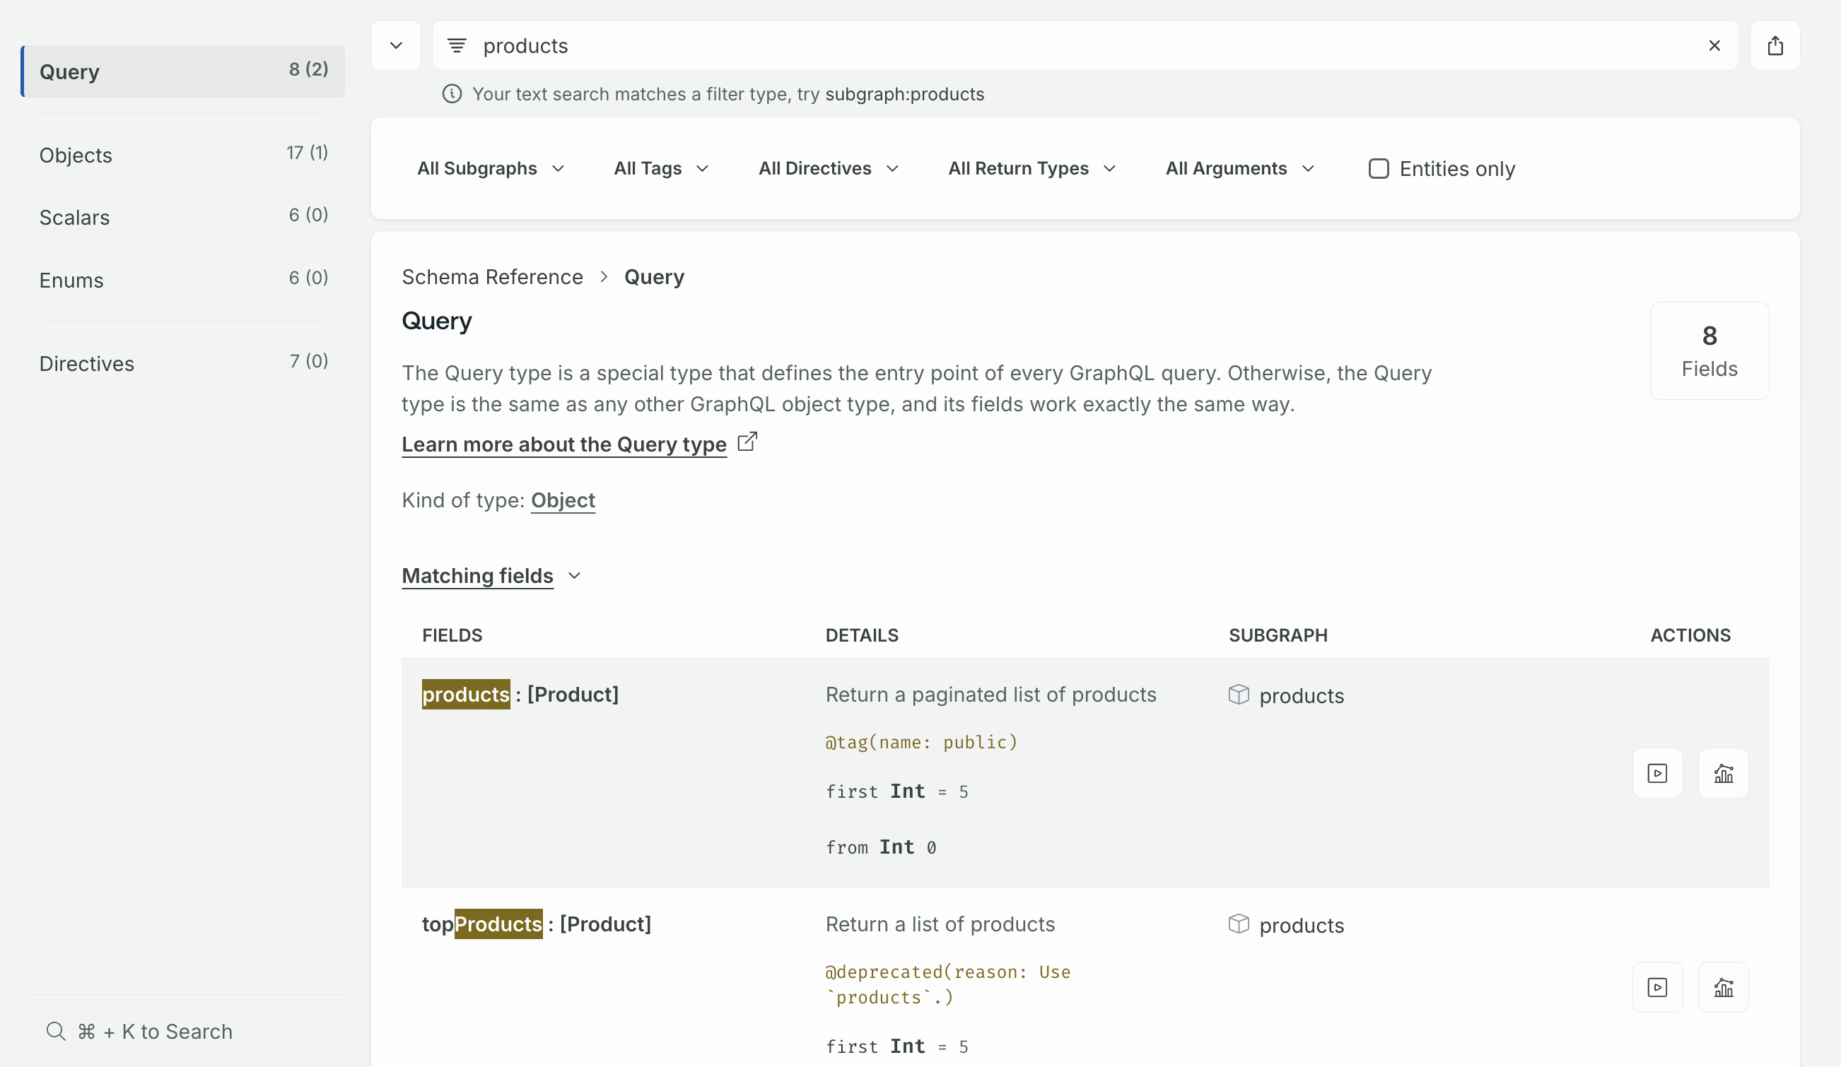
Task: Click the 8 Fields summary card
Action: (1709, 350)
